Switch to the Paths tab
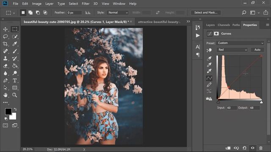This screenshot has width=271, height=152. [x=236, y=25]
